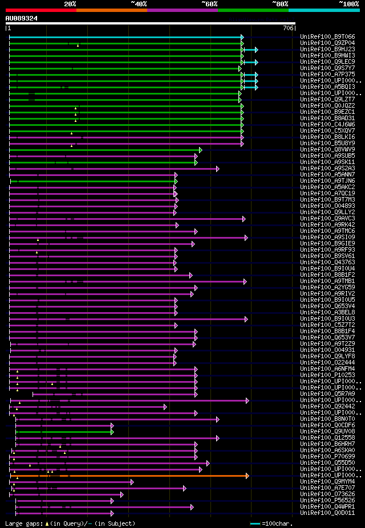This screenshot has height=528, width=365.
Task: Open the UniRef100_B9HWI3 hit label
Action: 327,56
